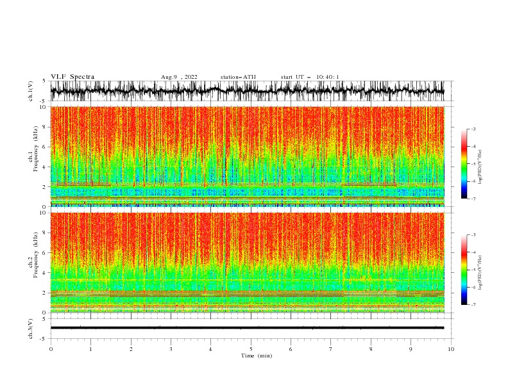The image size is (508, 392).
Task: Click the ch.2 spectrogram plot
Action: tap(247, 263)
